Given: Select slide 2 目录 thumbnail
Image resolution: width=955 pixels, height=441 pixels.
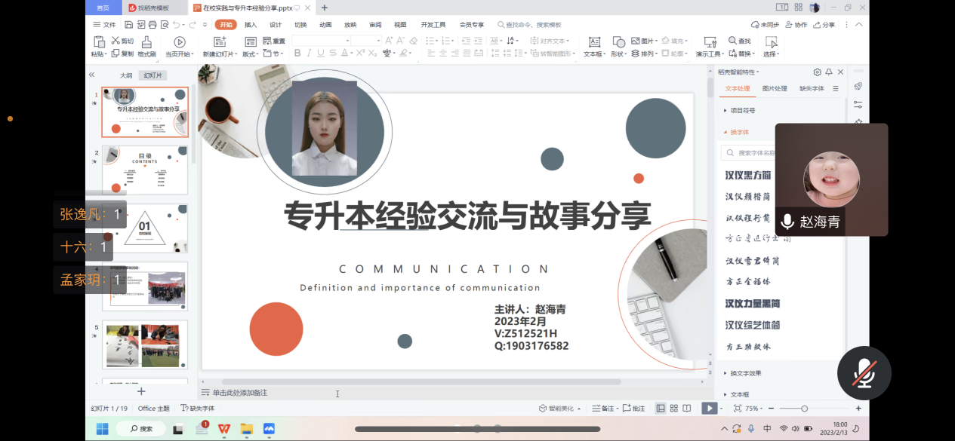Looking at the screenshot, I should pos(144,170).
